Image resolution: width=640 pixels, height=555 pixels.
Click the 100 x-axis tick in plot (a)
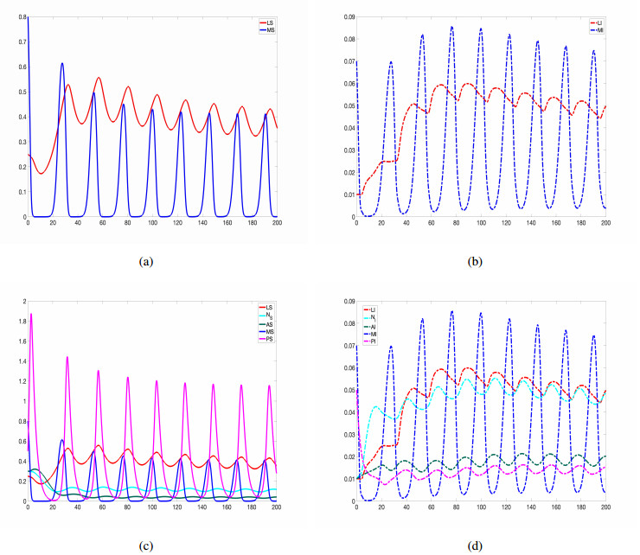click(152, 223)
